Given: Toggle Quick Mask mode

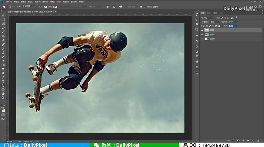Looking at the screenshot, I should (x=3, y=115).
